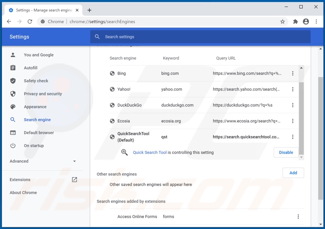Bookmark this page with the star icon
Image resolution: width=325 pixels, height=229 pixels.
pos(282,21)
